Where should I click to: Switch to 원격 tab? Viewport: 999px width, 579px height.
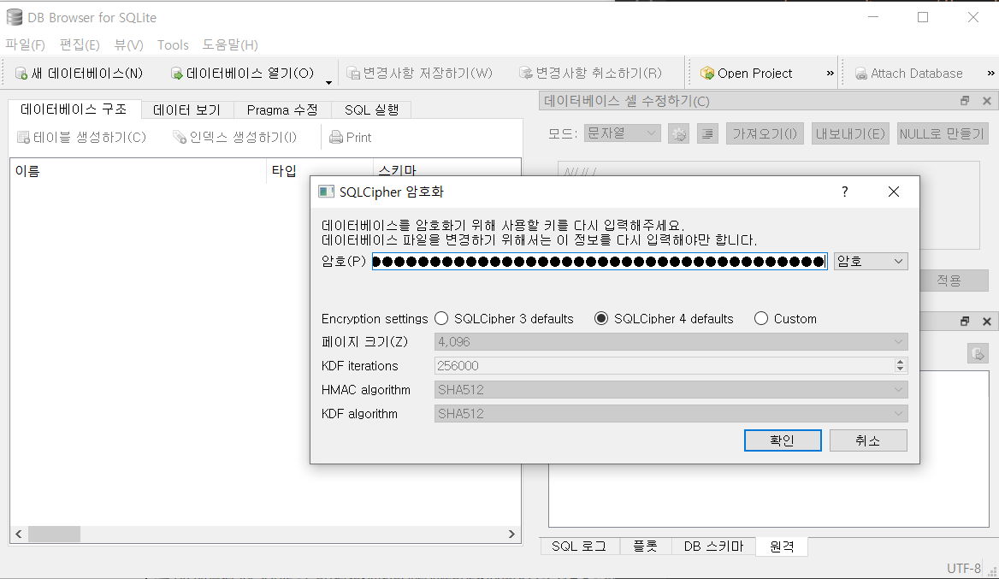click(x=782, y=547)
